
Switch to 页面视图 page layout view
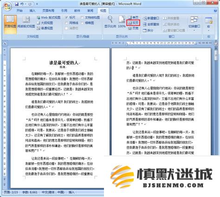click(x=10, y=24)
